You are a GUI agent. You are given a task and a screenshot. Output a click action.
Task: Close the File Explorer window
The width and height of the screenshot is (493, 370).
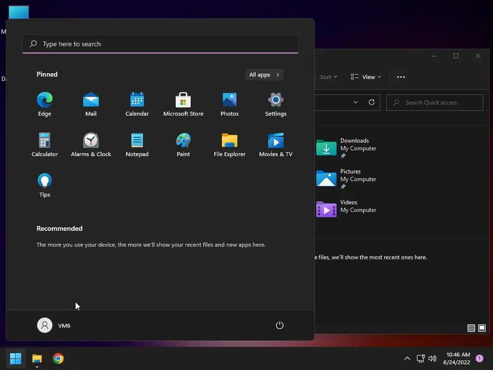[478, 56]
